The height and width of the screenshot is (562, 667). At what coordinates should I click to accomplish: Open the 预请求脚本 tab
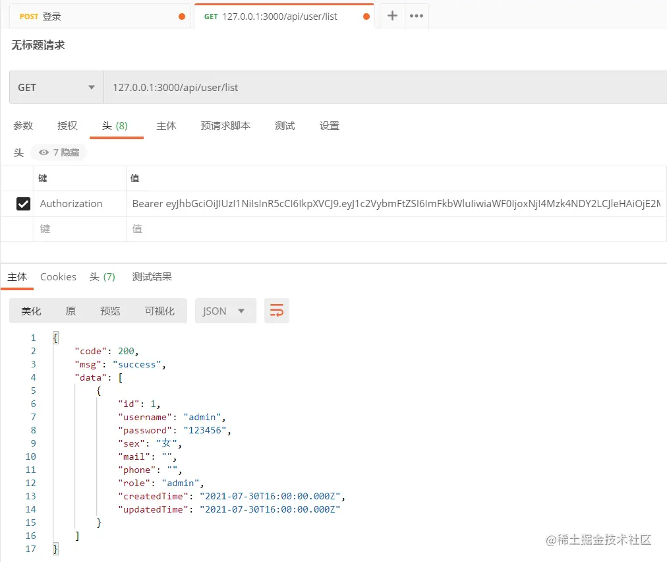(x=225, y=126)
